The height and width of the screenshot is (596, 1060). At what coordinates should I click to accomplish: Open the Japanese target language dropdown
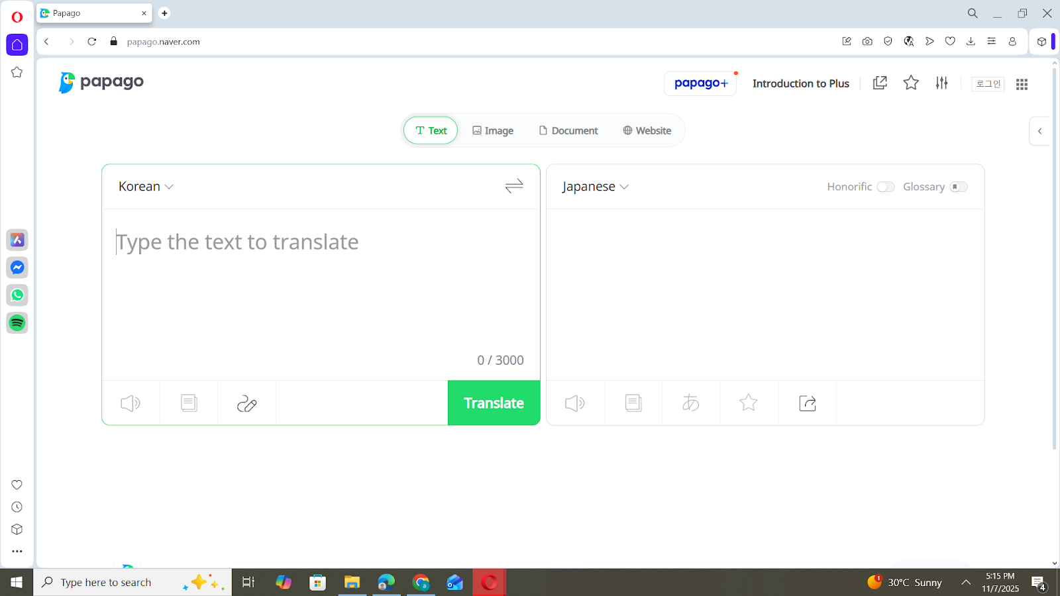[x=594, y=186]
